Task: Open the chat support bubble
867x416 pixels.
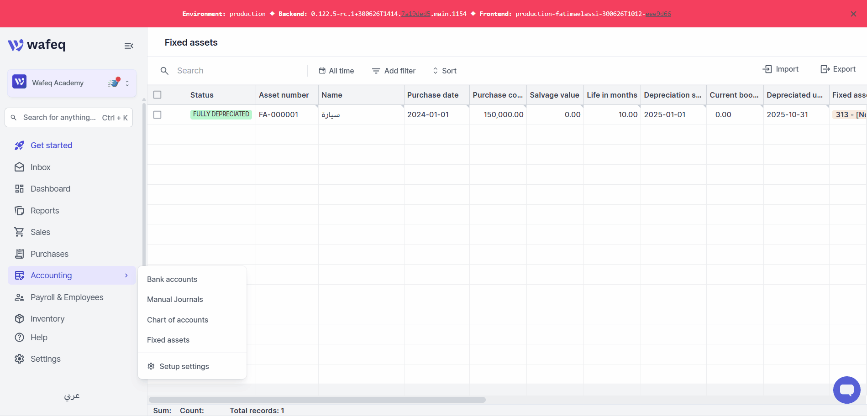Action: tap(846, 390)
